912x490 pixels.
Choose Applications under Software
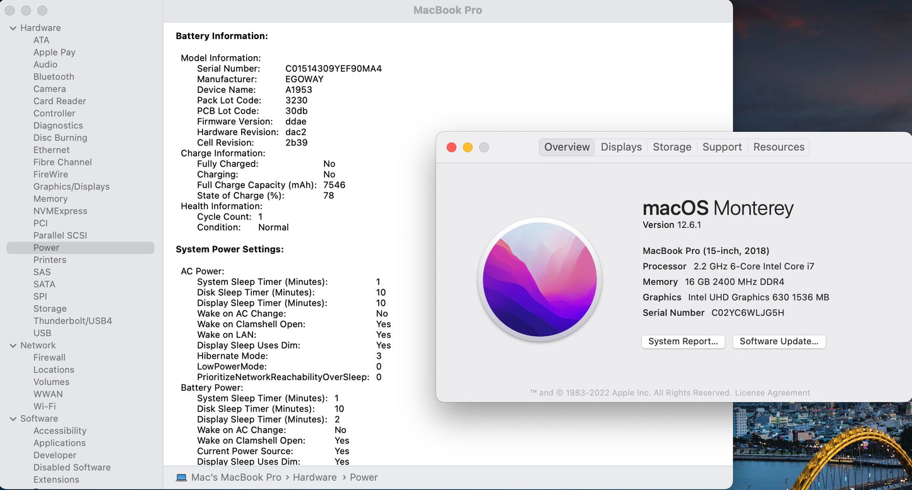point(59,443)
